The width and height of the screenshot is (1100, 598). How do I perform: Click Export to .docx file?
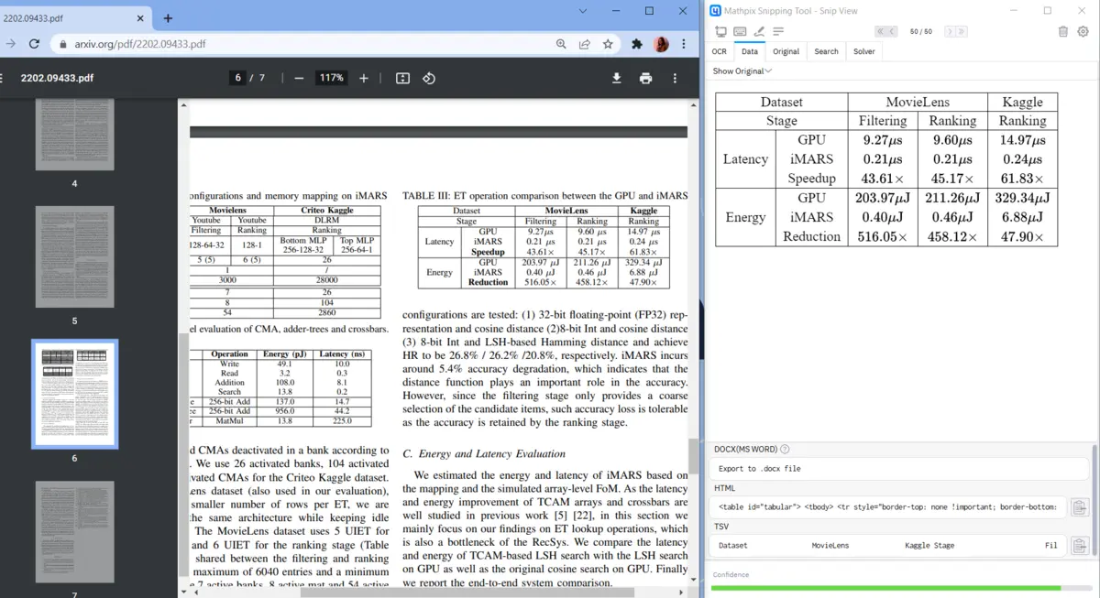759,469
